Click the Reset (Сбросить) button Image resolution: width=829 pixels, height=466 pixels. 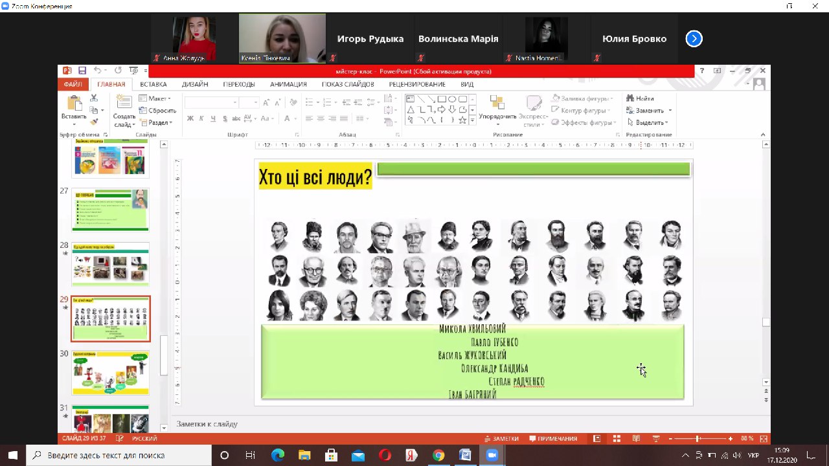click(x=157, y=111)
